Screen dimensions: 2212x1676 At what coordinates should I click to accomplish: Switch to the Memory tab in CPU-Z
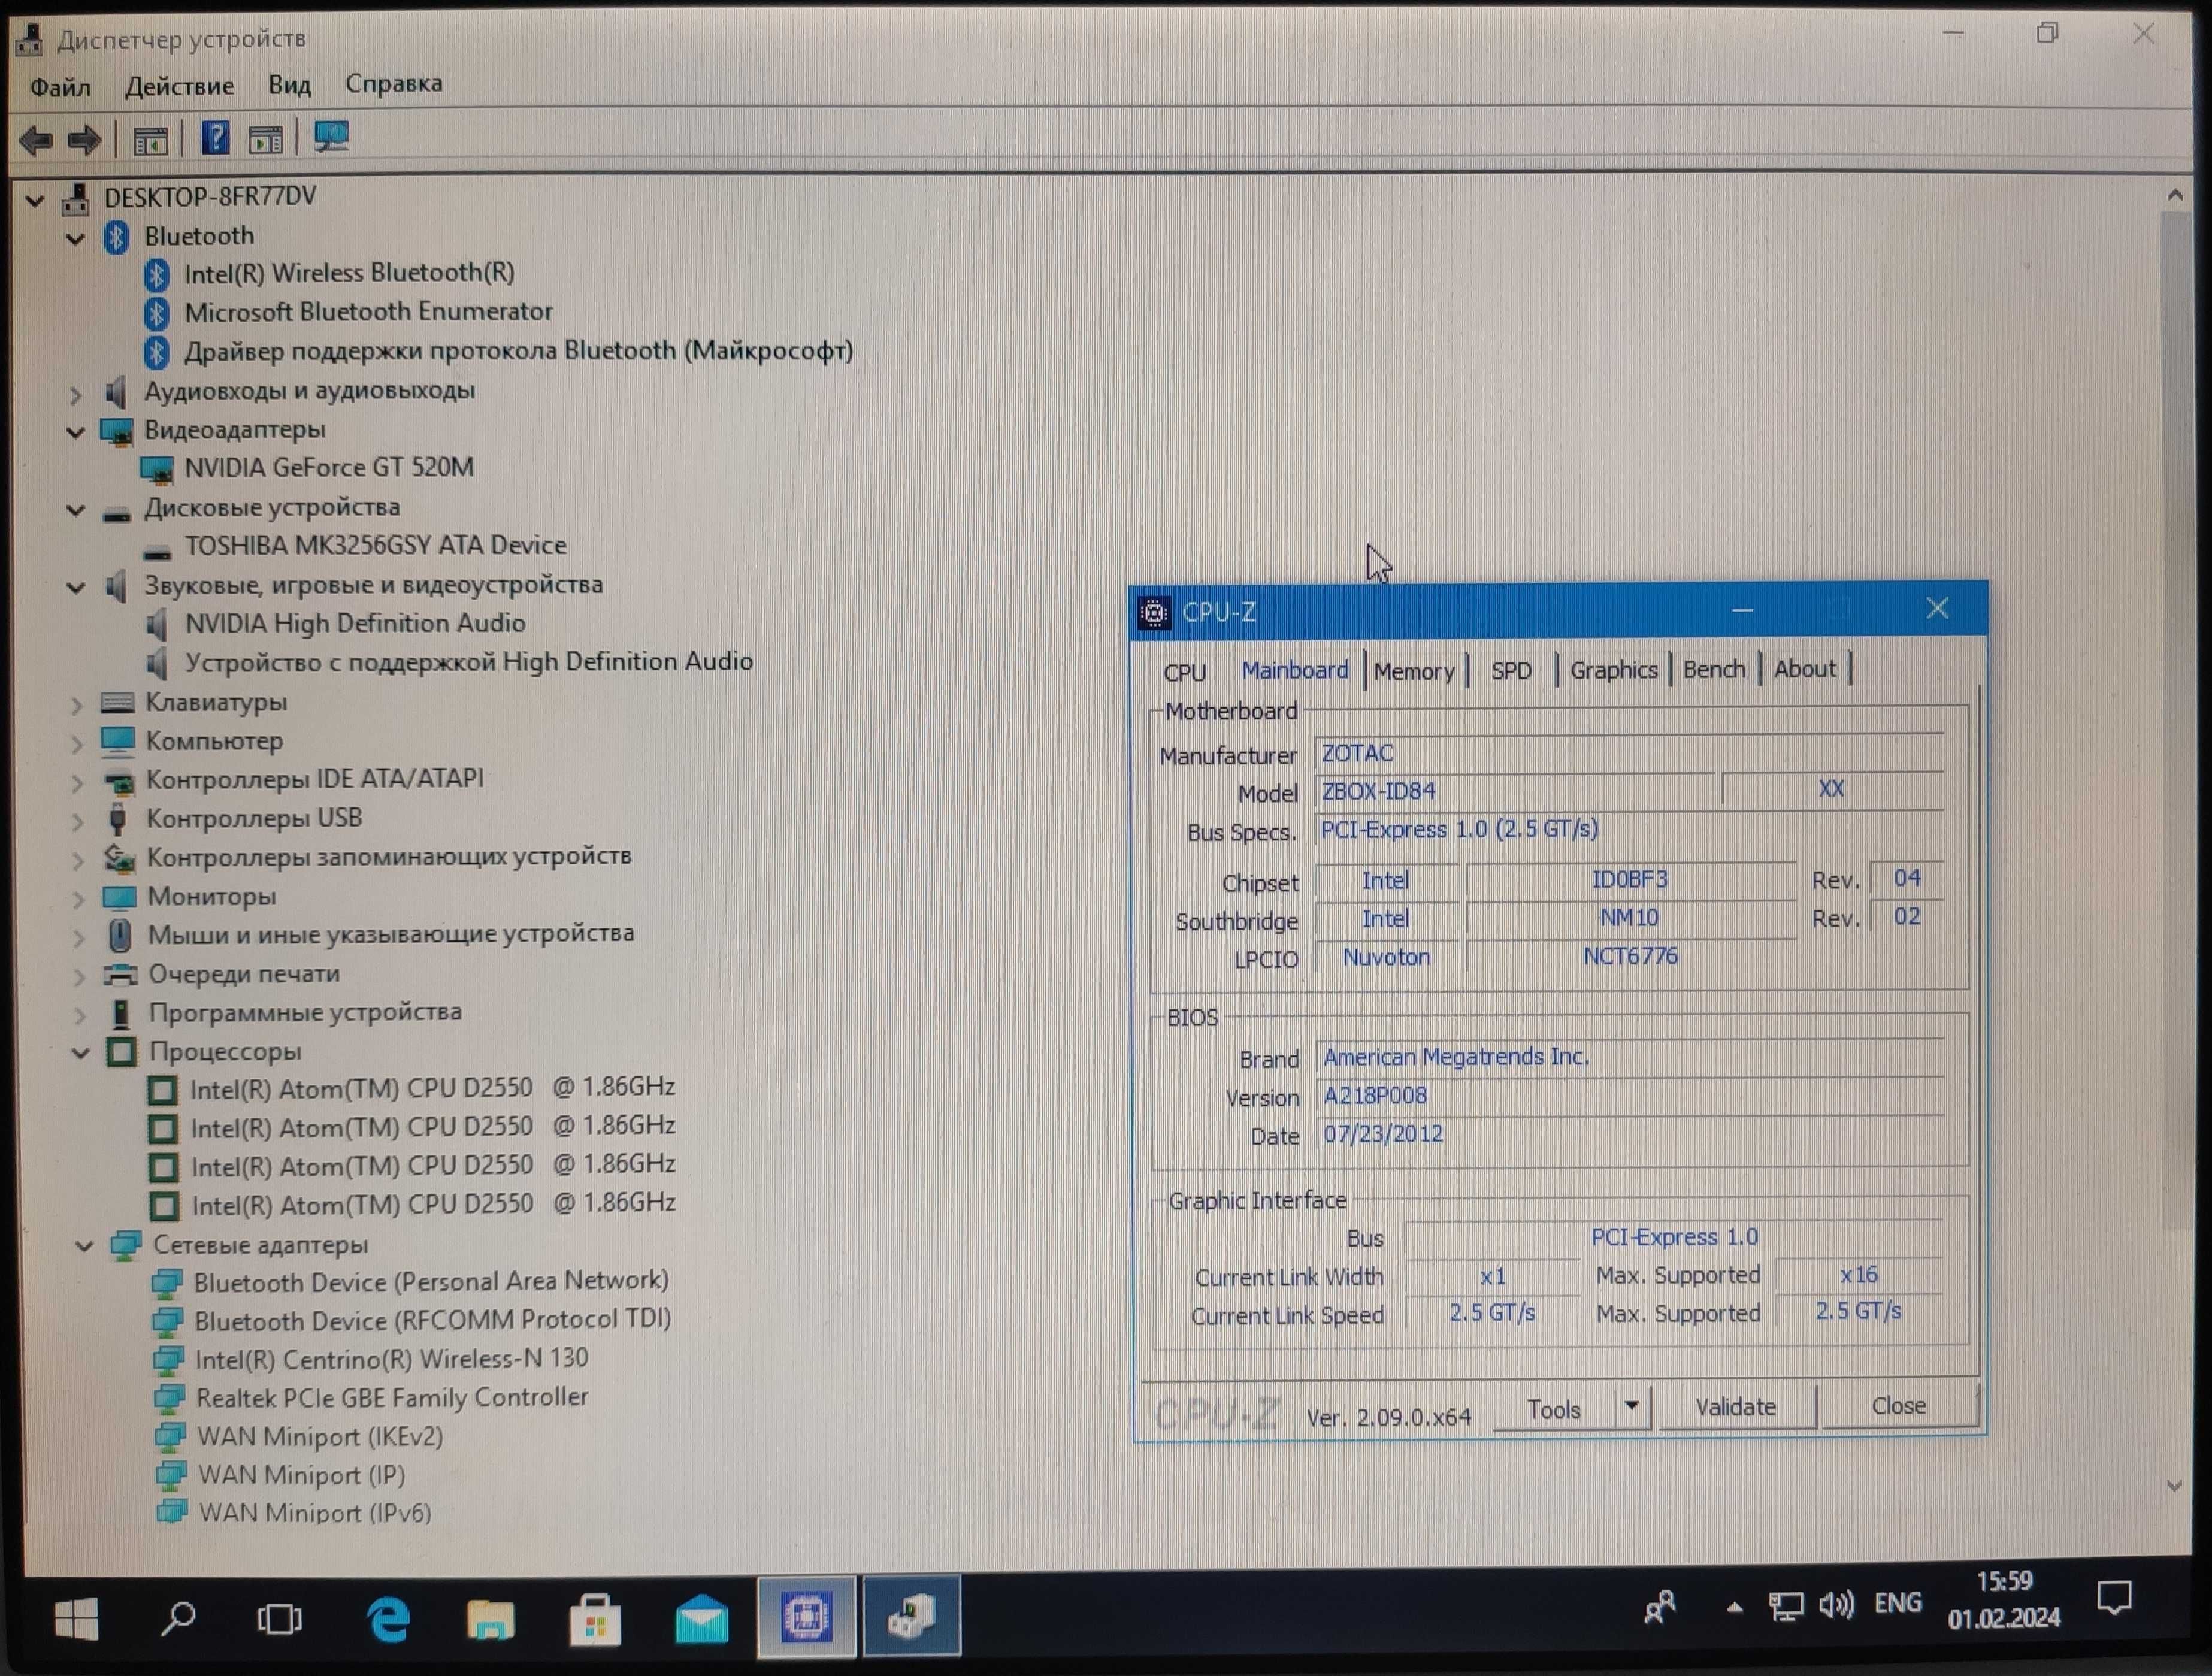point(1413,669)
